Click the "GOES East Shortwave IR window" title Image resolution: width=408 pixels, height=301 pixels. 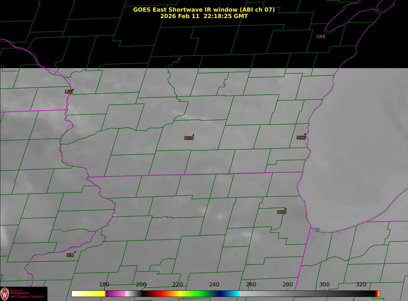click(204, 10)
